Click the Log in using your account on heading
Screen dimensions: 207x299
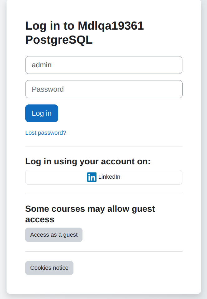tap(88, 161)
